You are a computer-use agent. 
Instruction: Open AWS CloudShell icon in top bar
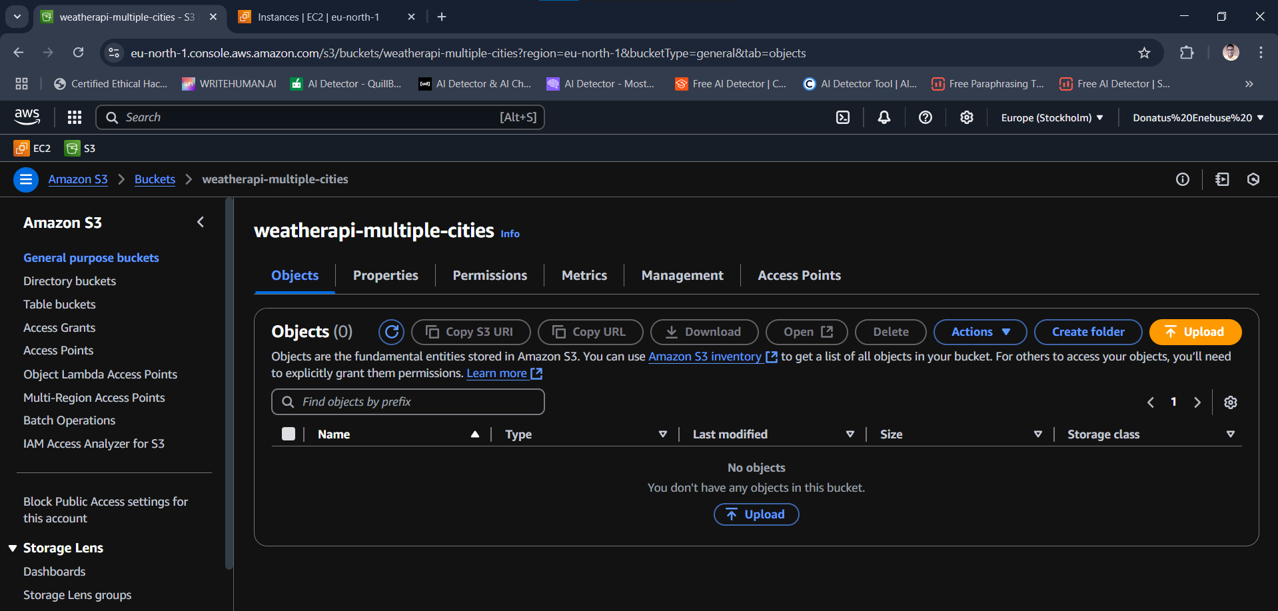[843, 117]
